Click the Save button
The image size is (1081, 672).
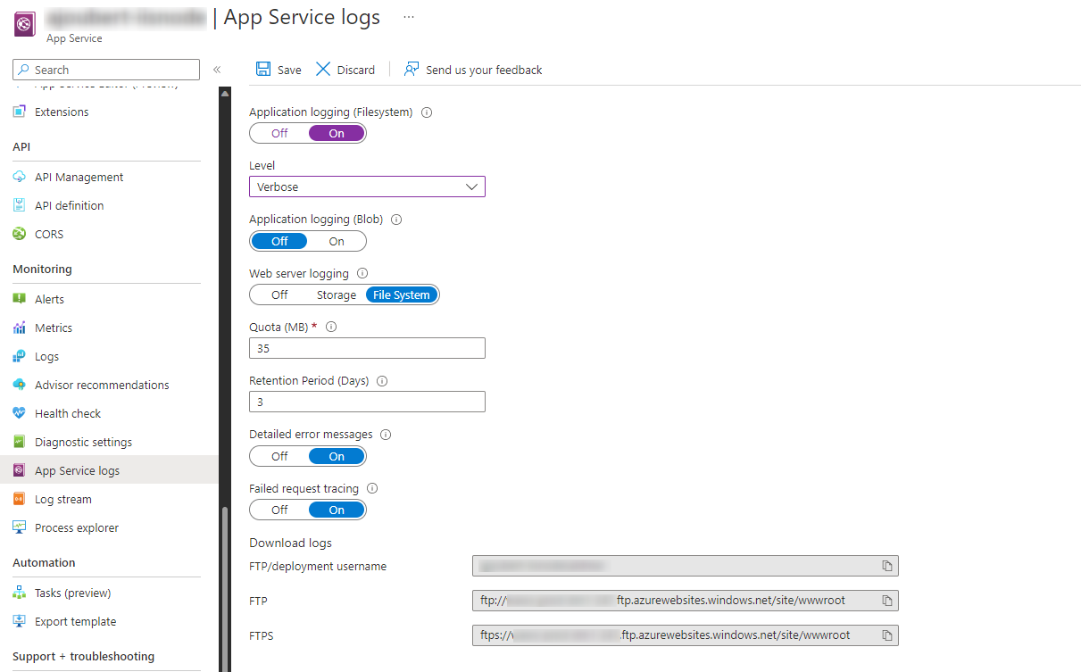point(278,69)
